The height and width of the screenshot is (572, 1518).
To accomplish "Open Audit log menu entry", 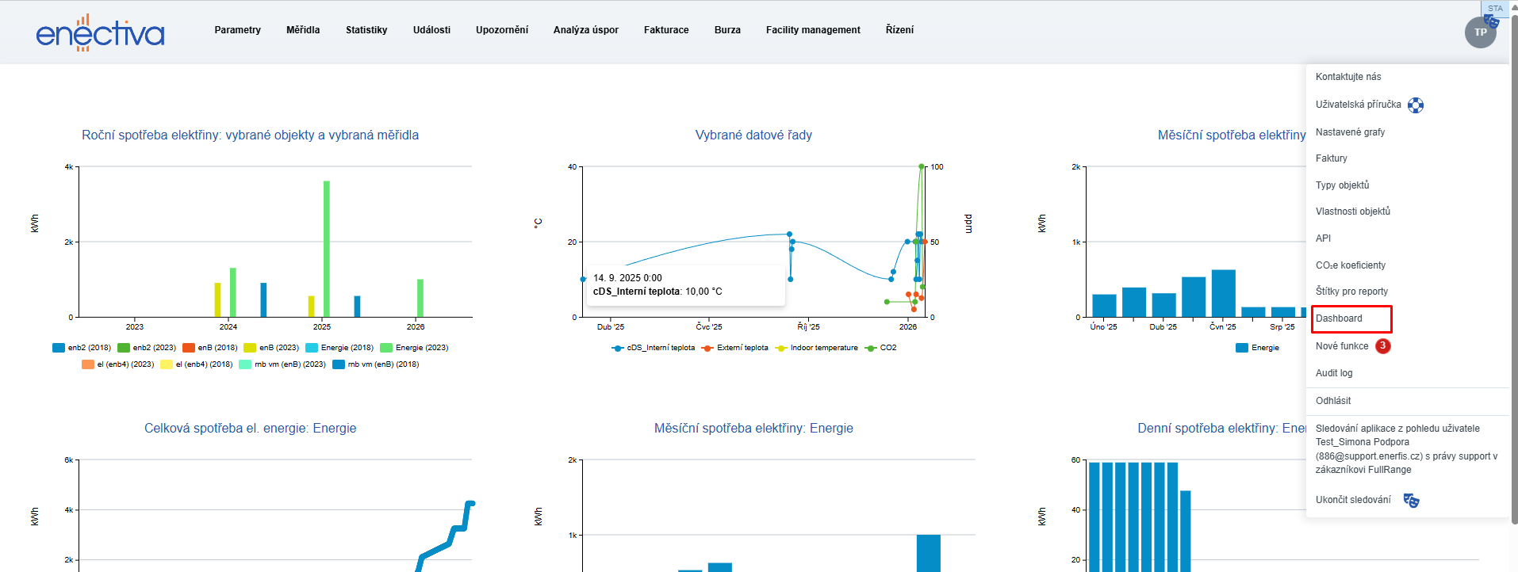I will tap(1334, 373).
